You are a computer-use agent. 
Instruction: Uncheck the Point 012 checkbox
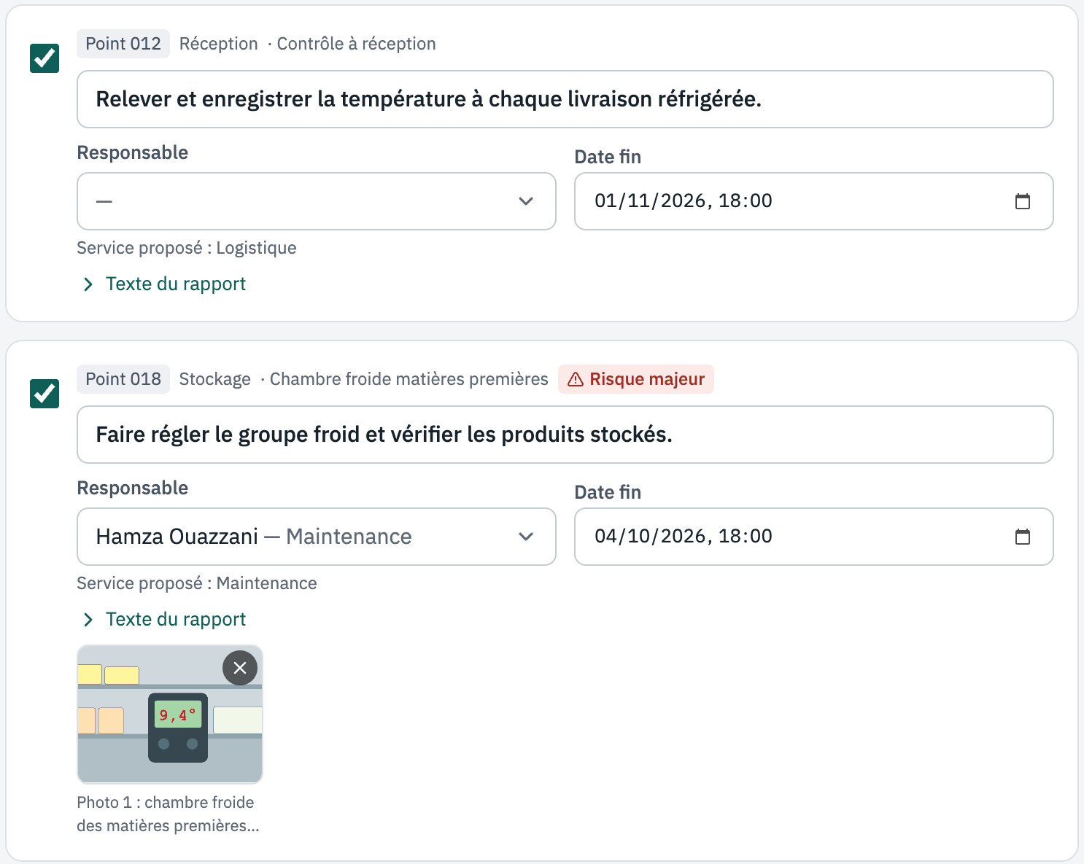pyautogui.click(x=44, y=58)
